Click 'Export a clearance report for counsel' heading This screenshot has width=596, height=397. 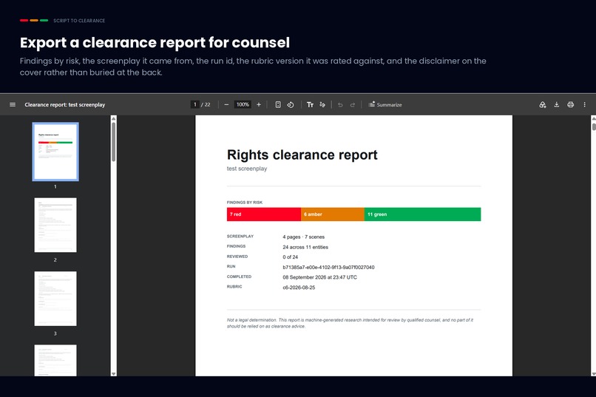click(x=155, y=43)
